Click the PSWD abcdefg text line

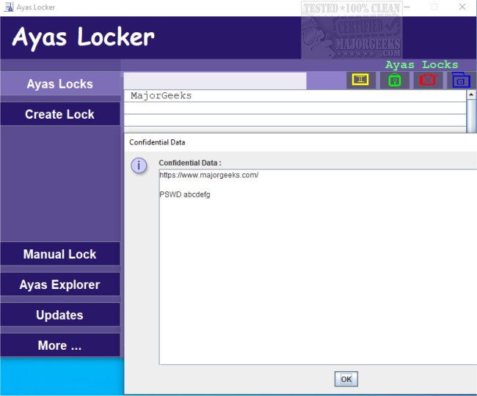click(x=185, y=194)
